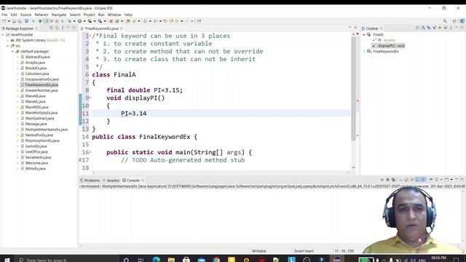466x262 pixels.
Task: Open the Project menu
Action: [x=89, y=15]
